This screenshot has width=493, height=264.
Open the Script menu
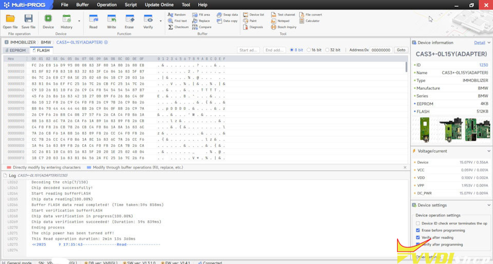click(x=130, y=5)
